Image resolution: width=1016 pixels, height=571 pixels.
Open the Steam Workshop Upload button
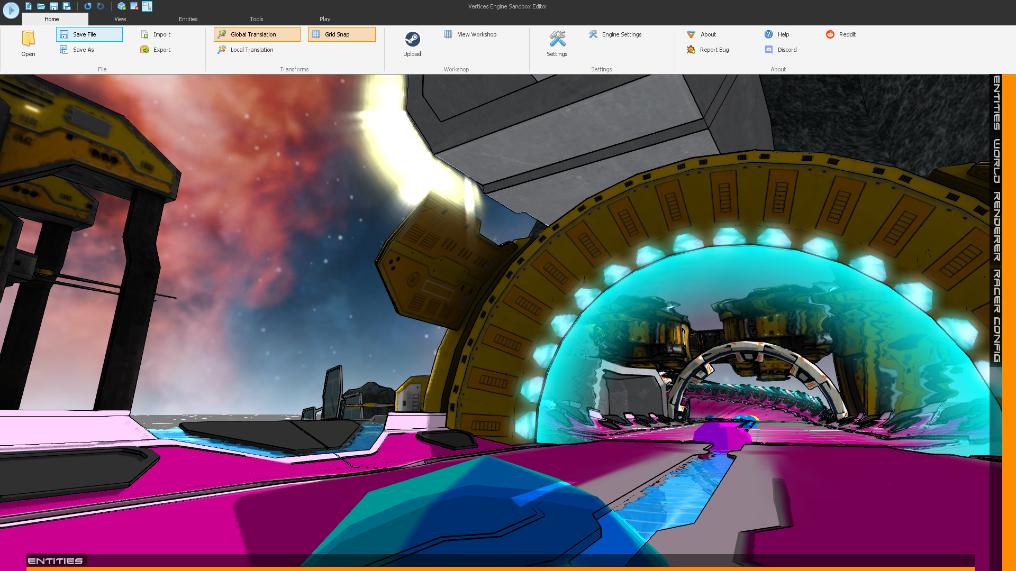(x=412, y=44)
